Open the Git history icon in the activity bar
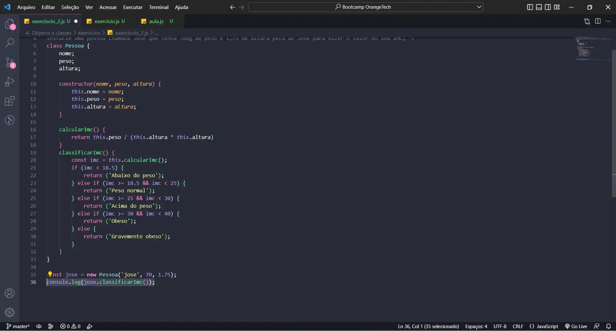The image size is (616, 331). click(x=10, y=120)
